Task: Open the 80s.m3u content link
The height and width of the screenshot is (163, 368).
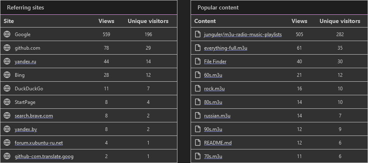Action: point(213,102)
